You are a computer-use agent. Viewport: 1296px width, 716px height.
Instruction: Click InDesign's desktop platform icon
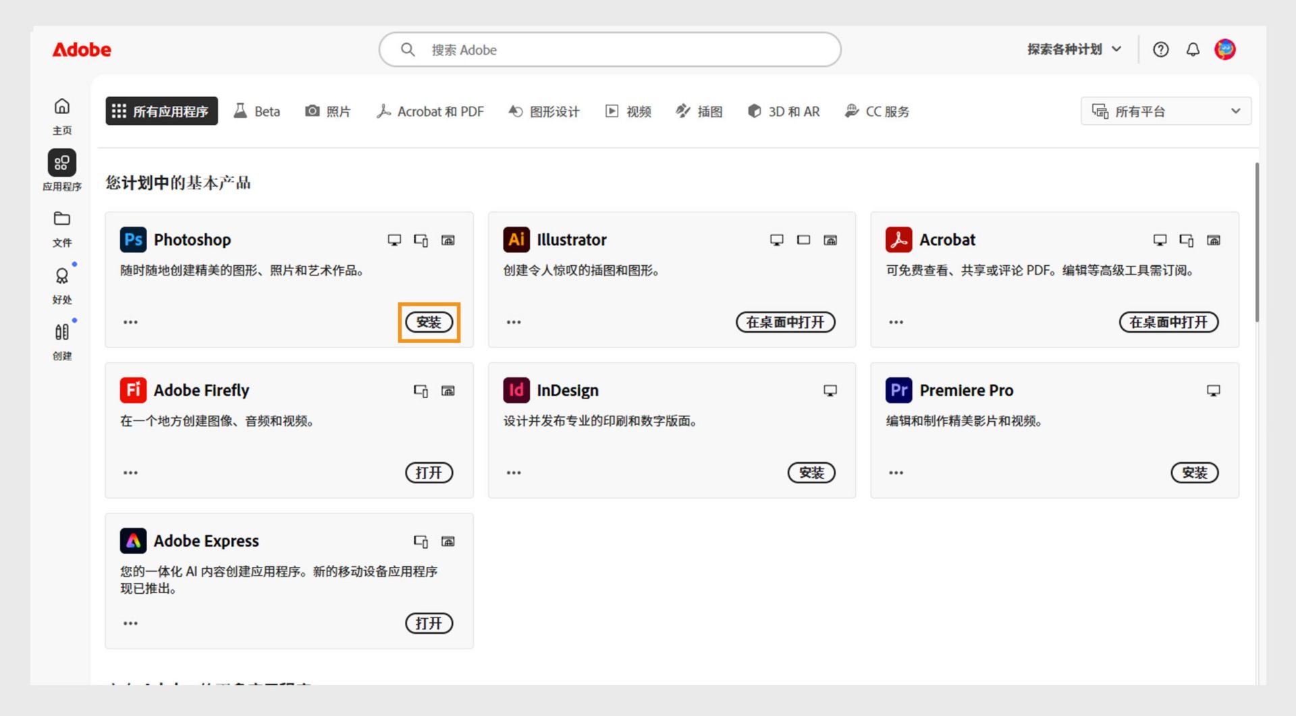[x=830, y=391]
